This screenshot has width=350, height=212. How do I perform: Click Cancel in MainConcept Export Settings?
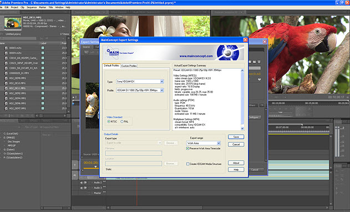pos(236,144)
